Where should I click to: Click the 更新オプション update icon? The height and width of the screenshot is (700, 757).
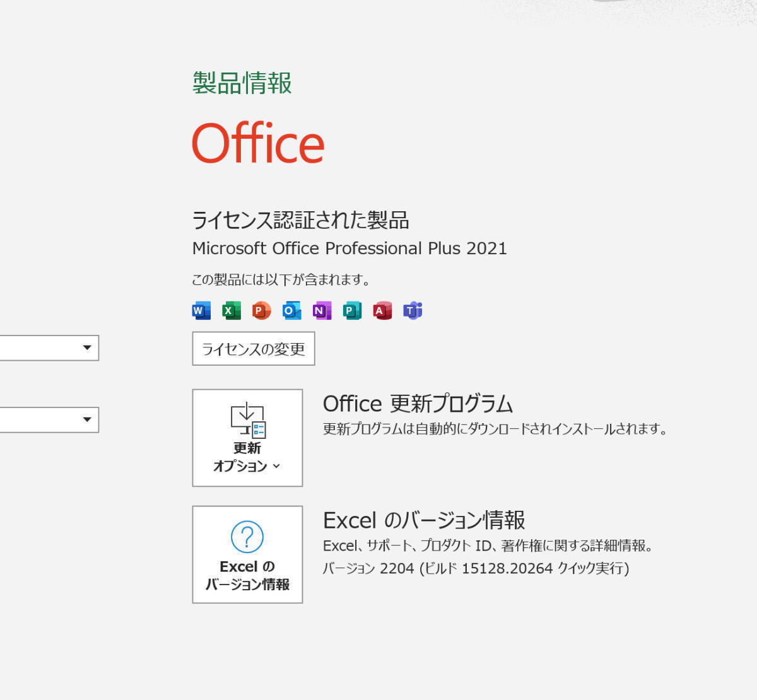coord(247,419)
